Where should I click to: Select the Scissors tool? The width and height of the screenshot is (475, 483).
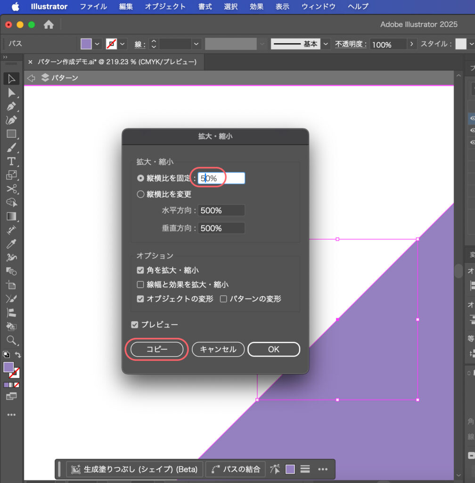tap(11, 189)
